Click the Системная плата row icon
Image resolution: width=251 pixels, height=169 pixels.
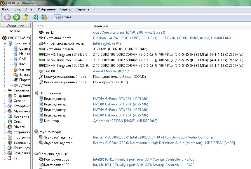41,38
